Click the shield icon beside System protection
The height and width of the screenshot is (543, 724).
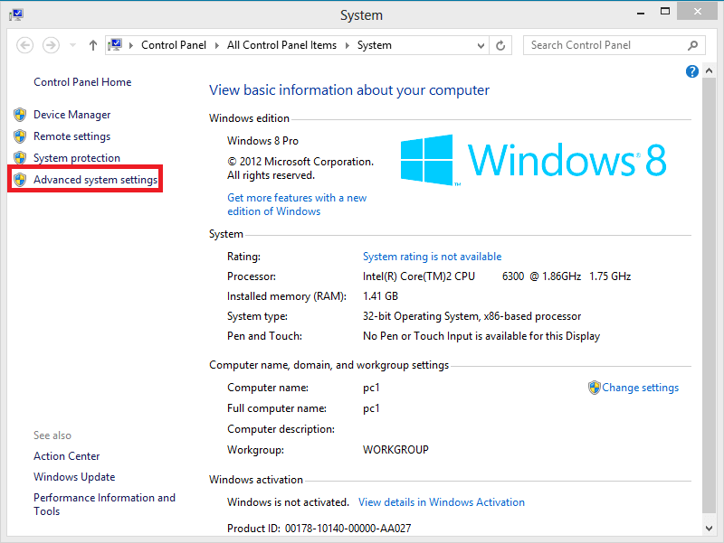(x=20, y=158)
